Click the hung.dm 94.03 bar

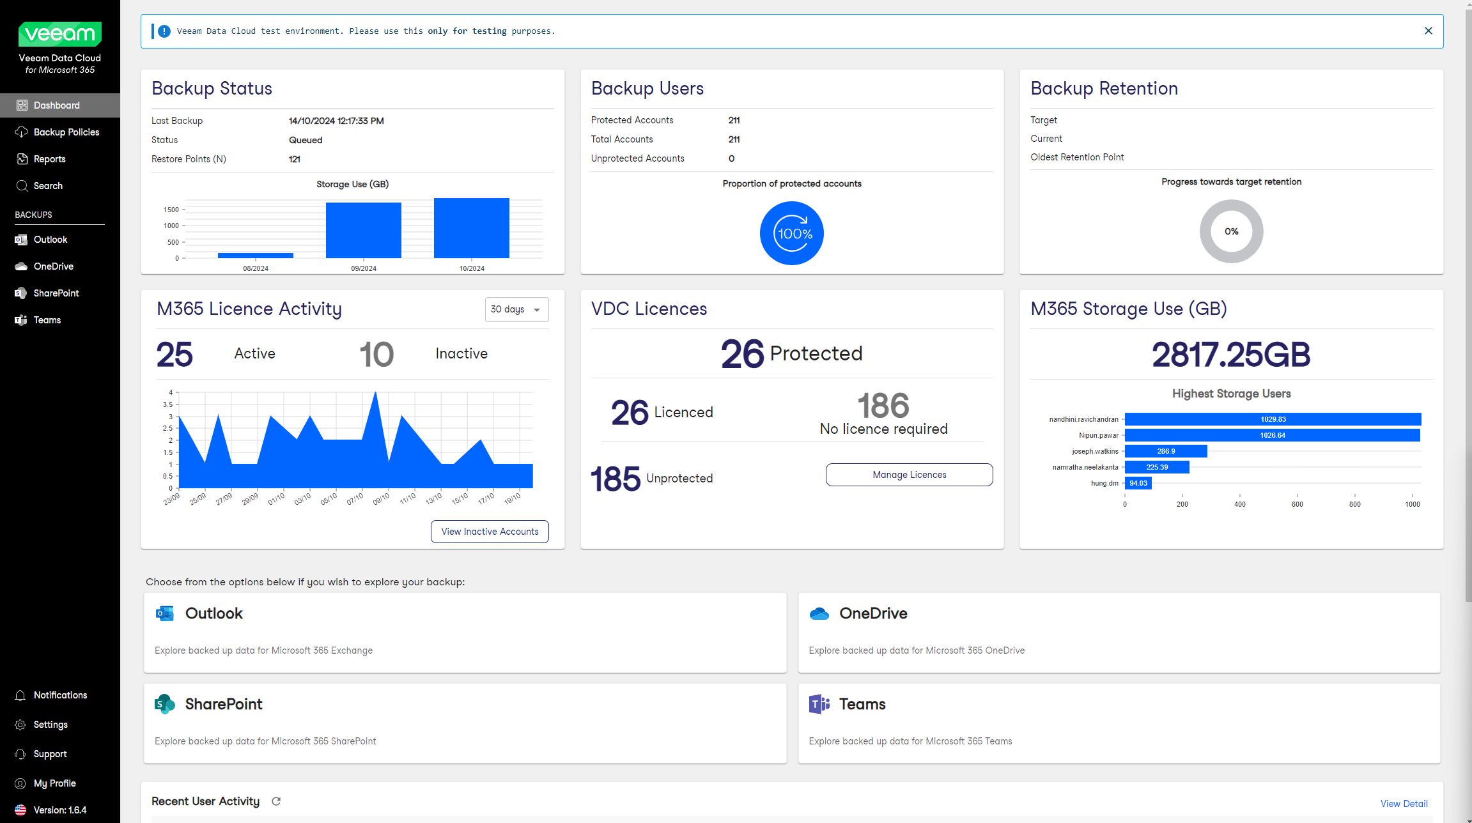[1138, 483]
